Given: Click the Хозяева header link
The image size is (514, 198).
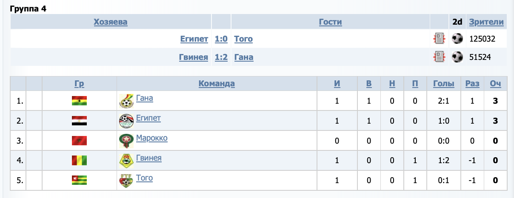Looking at the screenshot, I should point(111,22).
